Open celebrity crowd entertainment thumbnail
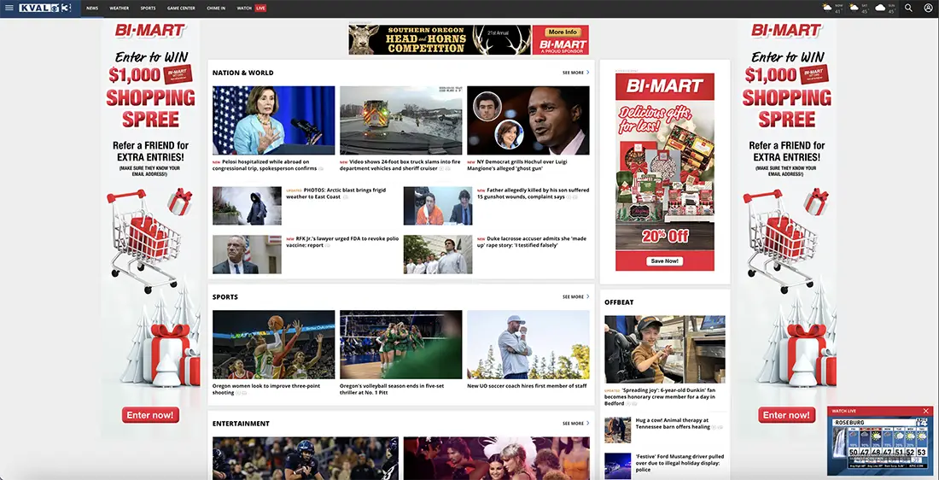This screenshot has width=939, height=480. pyautogui.click(x=497, y=459)
